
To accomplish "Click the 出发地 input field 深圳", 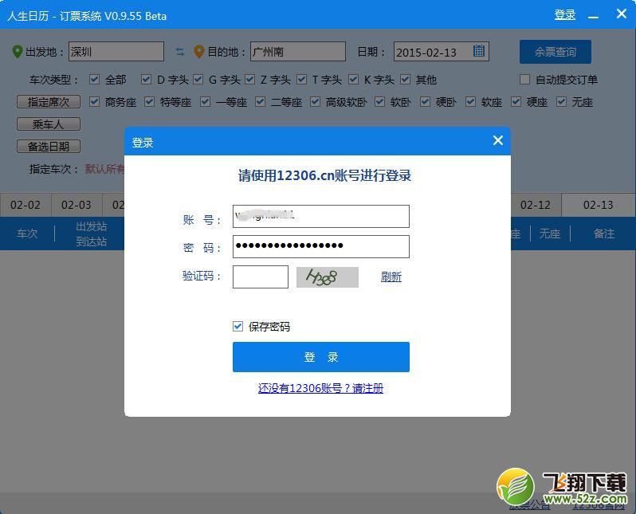I will pyautogui.click(x=116, y=52).
